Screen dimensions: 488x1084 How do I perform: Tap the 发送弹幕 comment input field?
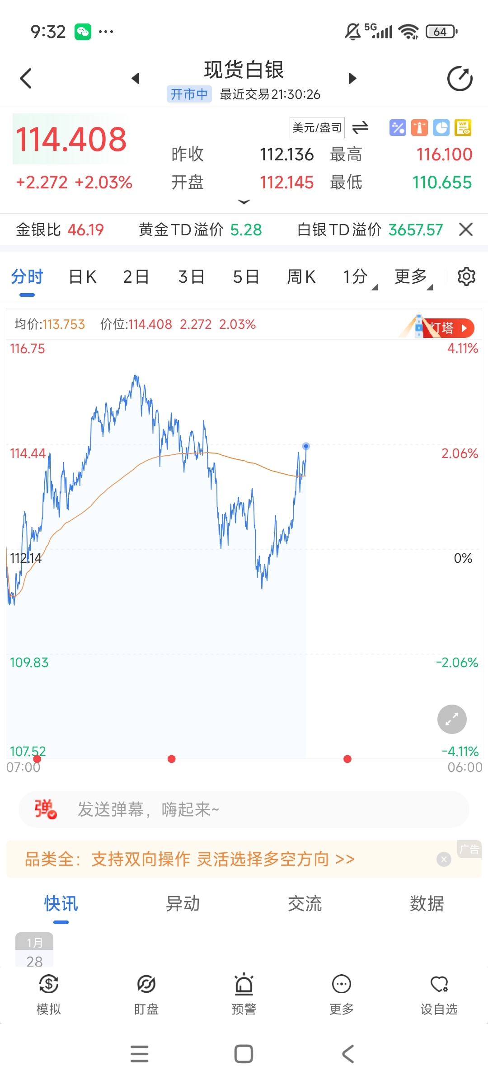coord(262,809)
